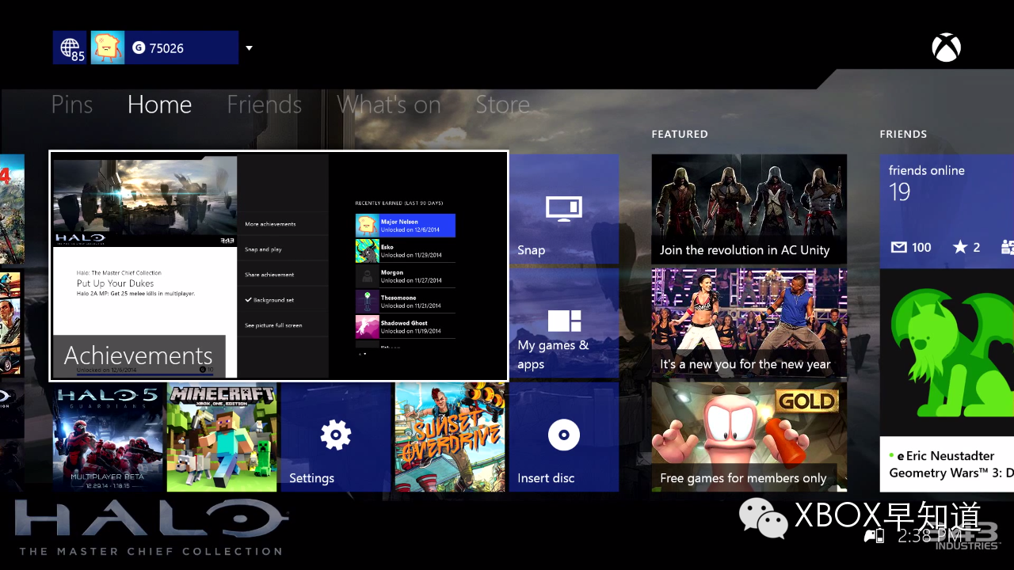Click the 75026 gamerscore value

point(166,48)
